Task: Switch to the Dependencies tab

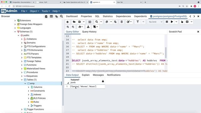Action: point(123,16)
